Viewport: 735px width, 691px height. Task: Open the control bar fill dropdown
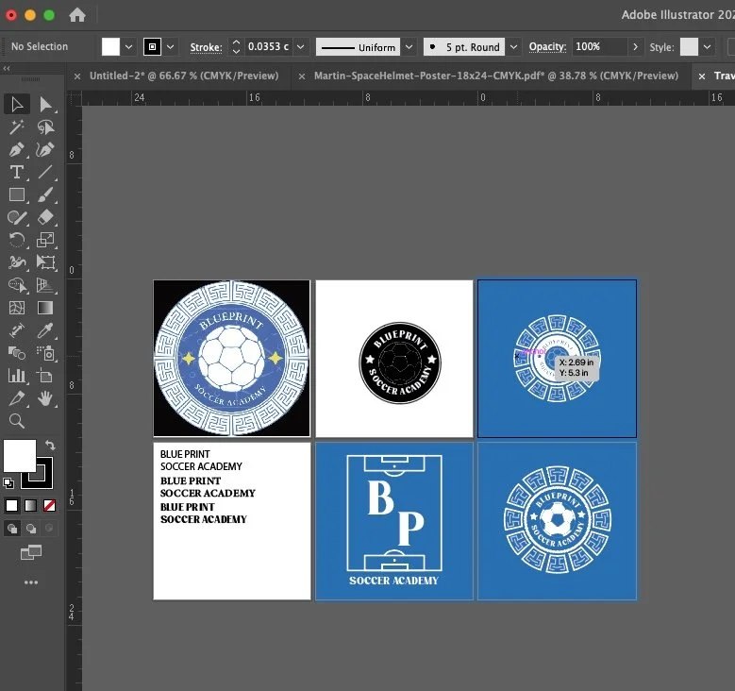(128, 47)
